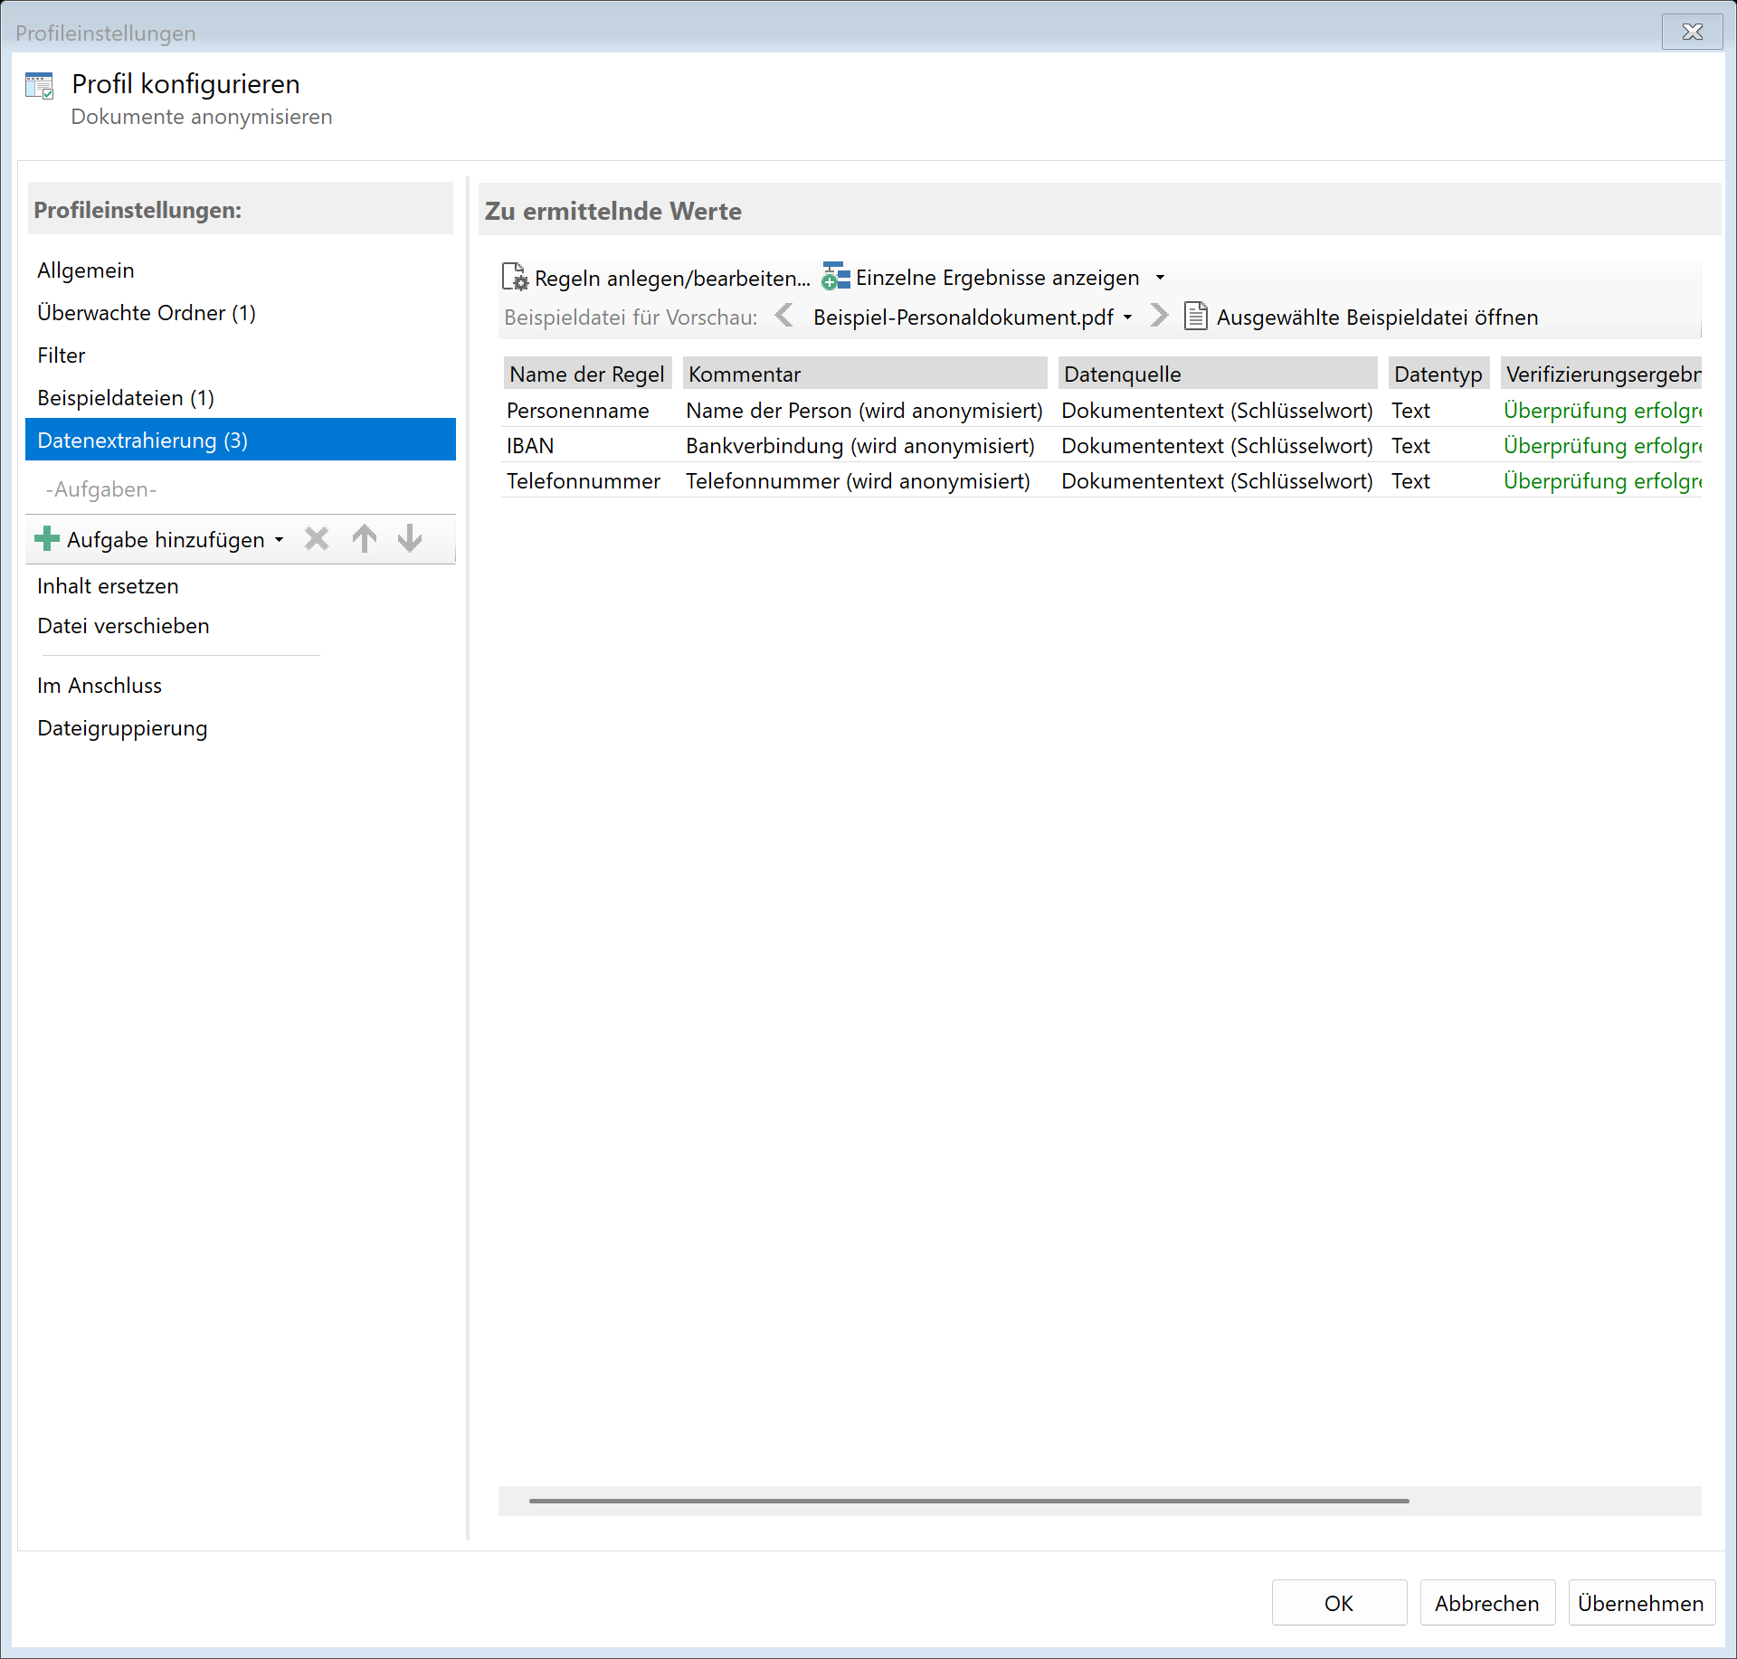This screenshot has height=1659, width=1737.
Task: Go to previous sample file arrow
Action: point(784,316)
